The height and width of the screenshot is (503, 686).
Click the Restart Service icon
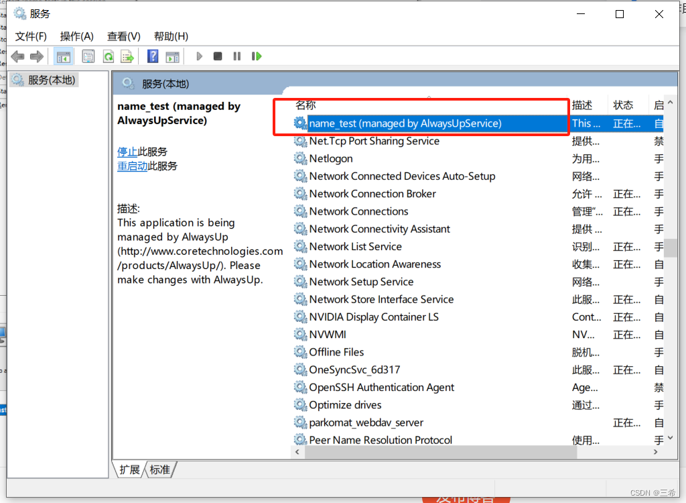click(257, 56)
